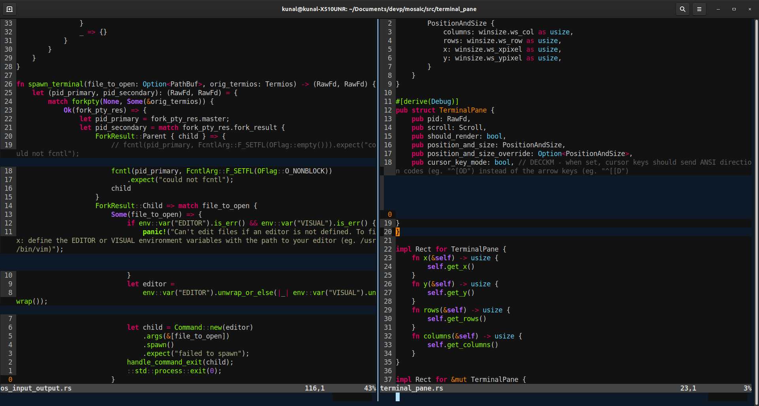Click 'pub cursor_key_mode: bool' field

click(463, 162)
